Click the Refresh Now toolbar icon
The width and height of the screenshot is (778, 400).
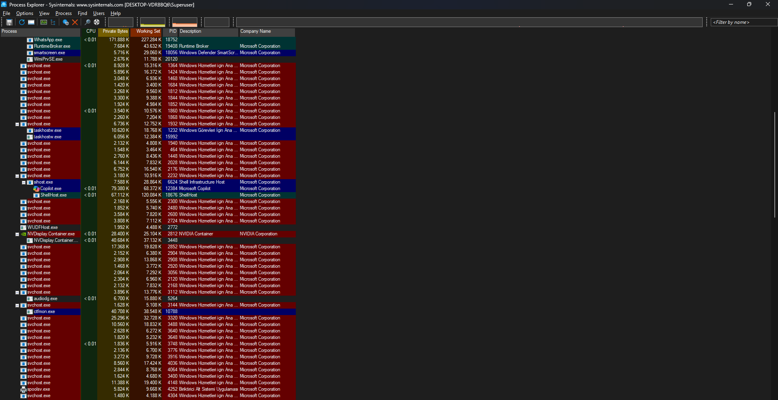coord(22,22)
